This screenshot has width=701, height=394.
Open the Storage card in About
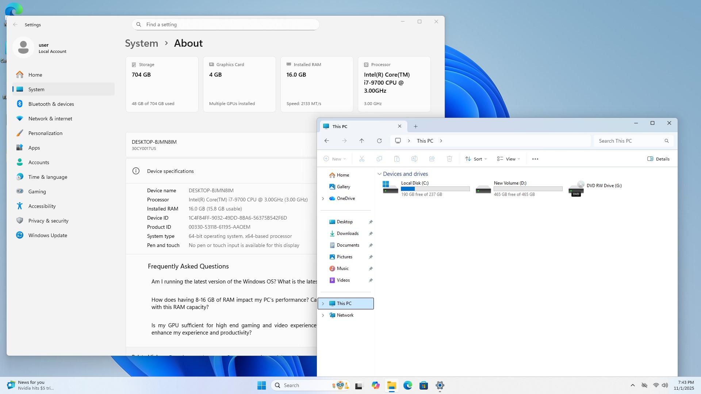(162, 84)
